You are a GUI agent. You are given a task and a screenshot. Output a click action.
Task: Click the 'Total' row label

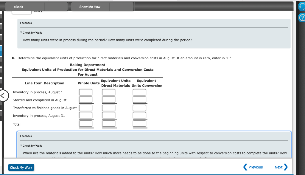(17, 124)
